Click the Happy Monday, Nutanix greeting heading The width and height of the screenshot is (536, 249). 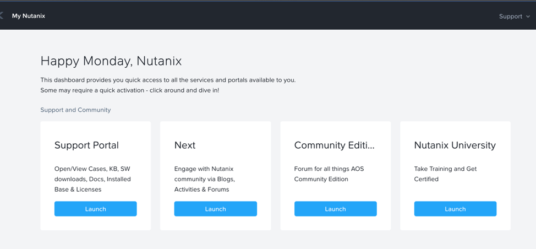pos(111,61)
